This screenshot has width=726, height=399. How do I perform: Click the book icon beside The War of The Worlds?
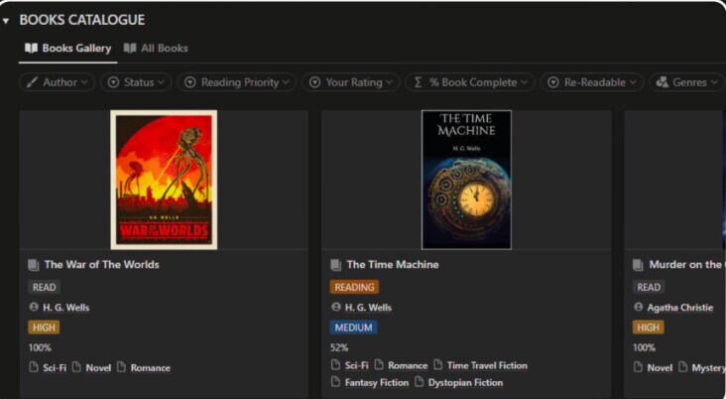(34, 265)
